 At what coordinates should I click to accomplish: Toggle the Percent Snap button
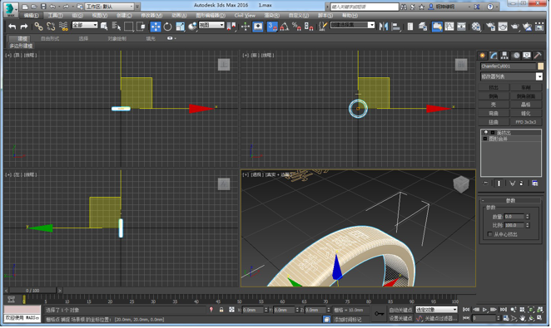coord(296,27)
